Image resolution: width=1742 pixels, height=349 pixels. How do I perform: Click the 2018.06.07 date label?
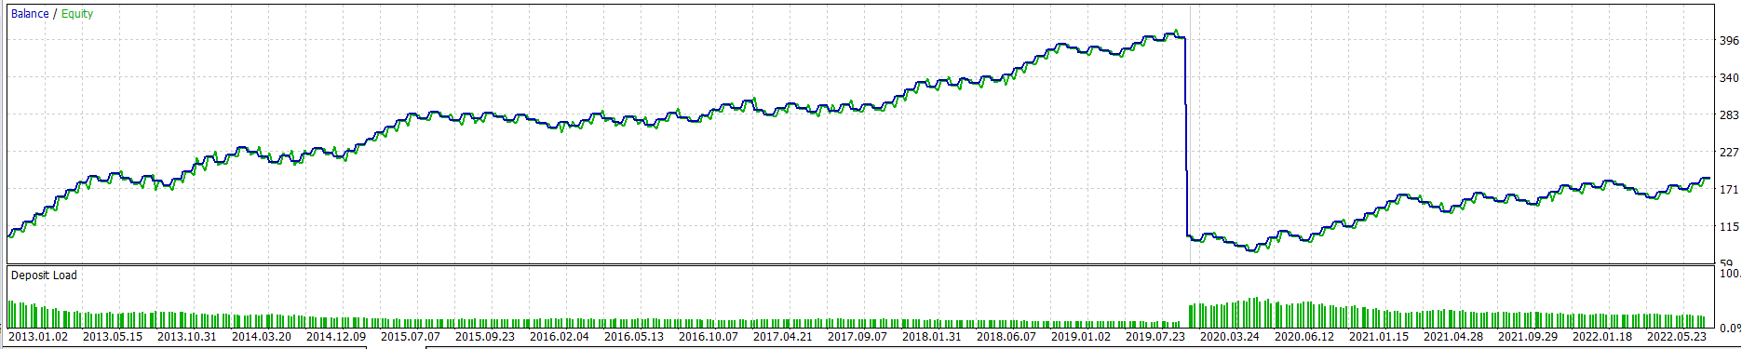1006,337
